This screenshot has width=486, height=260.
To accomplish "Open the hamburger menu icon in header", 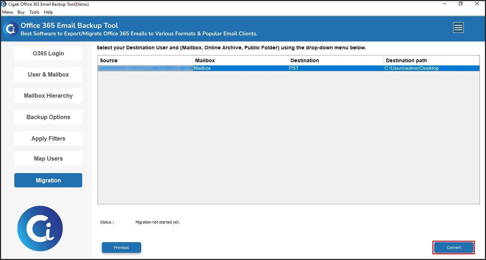I will tap(458, 28).
